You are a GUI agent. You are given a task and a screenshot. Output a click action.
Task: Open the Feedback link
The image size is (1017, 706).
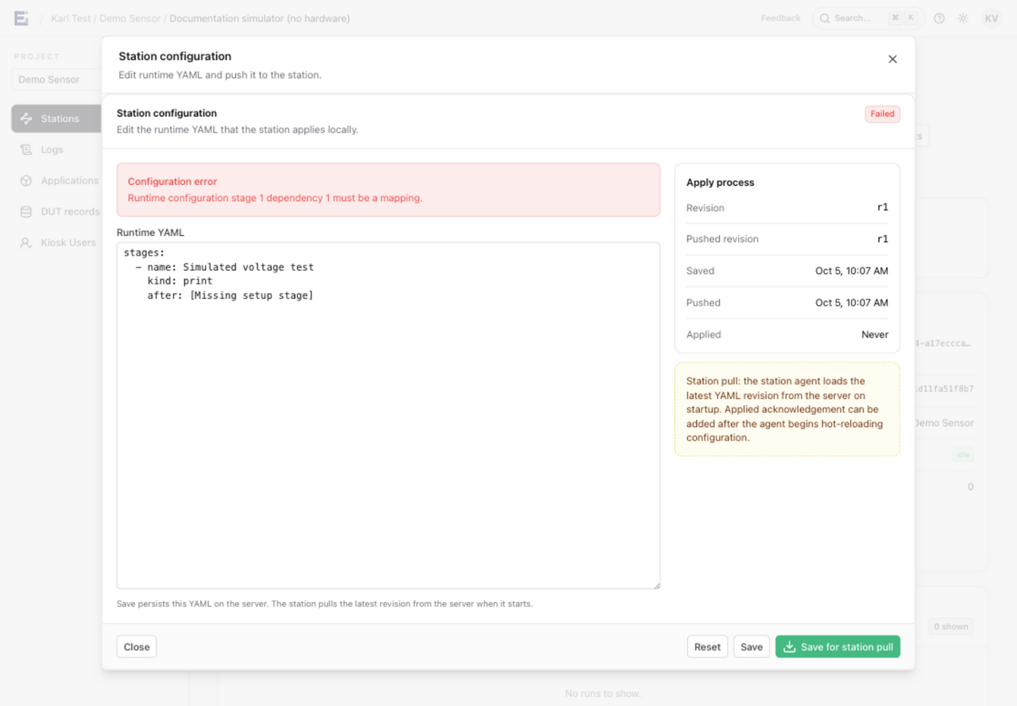(x=780, y=18)
